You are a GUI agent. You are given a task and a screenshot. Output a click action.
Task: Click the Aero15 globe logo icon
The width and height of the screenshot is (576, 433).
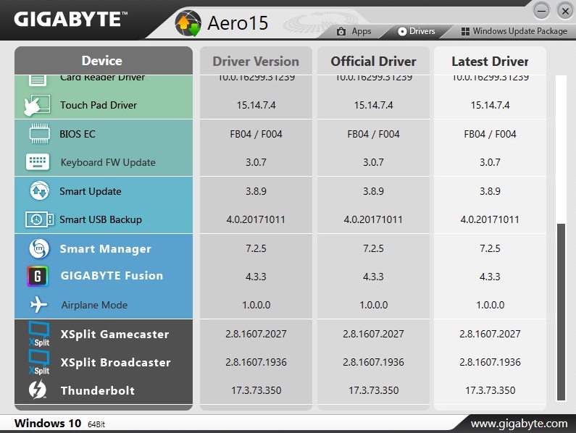coord(188,24)
